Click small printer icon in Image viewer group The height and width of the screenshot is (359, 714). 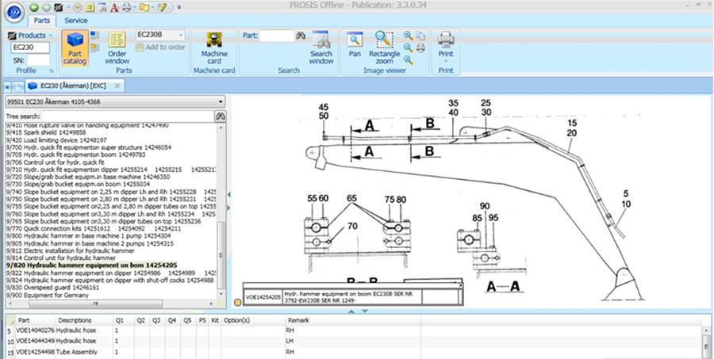pos(421,48)
